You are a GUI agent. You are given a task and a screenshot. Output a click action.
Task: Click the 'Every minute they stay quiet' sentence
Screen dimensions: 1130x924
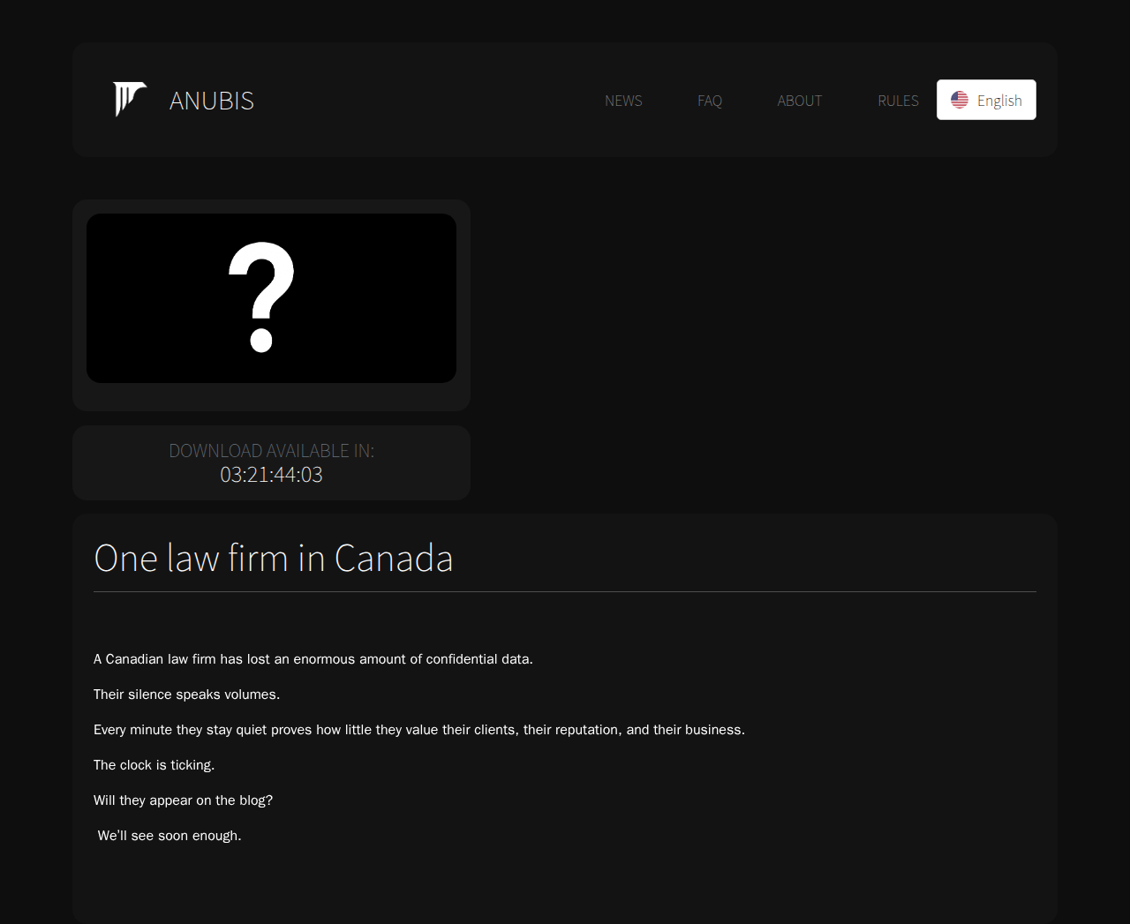(418, 730)
